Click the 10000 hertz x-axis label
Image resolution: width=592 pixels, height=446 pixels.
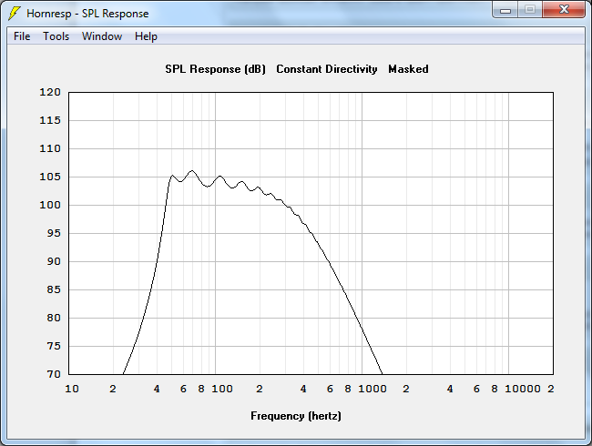tap(523, 389)
